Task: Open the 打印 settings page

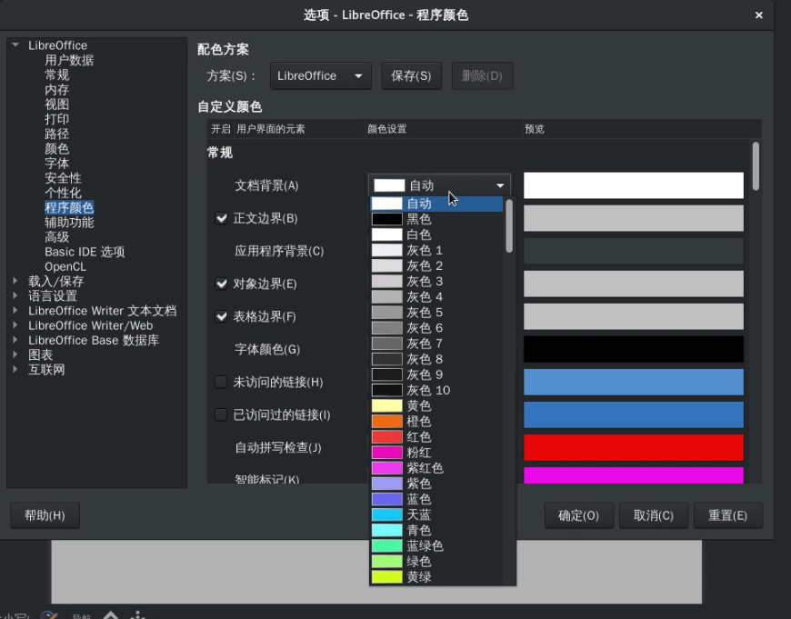Action: tap(57, 119)
